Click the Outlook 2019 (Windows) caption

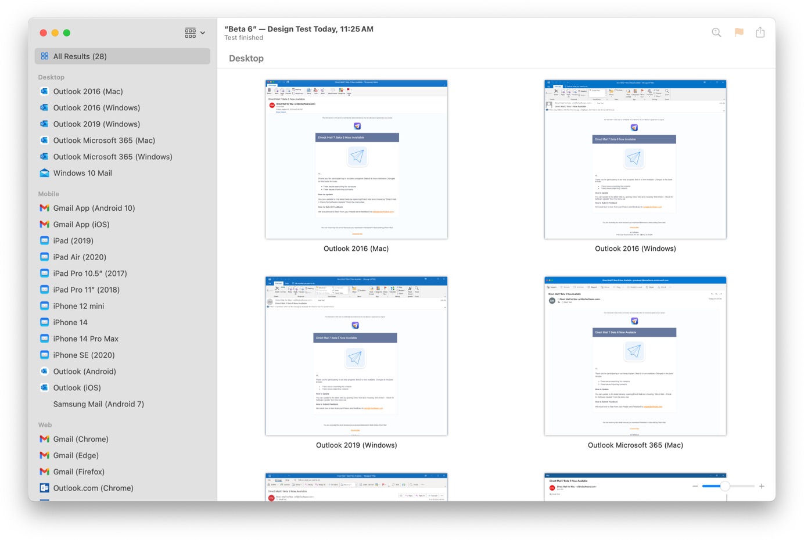(x=356, y=445)
